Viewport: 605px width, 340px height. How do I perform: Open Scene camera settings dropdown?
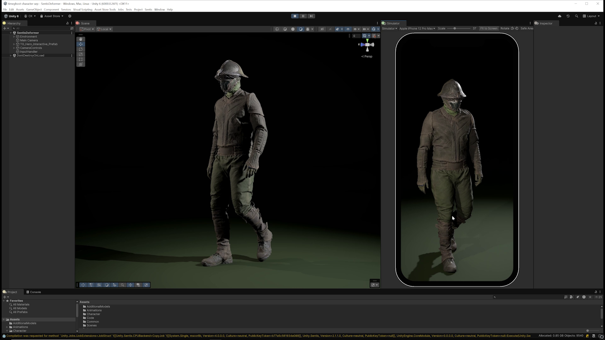click(366, 29)
